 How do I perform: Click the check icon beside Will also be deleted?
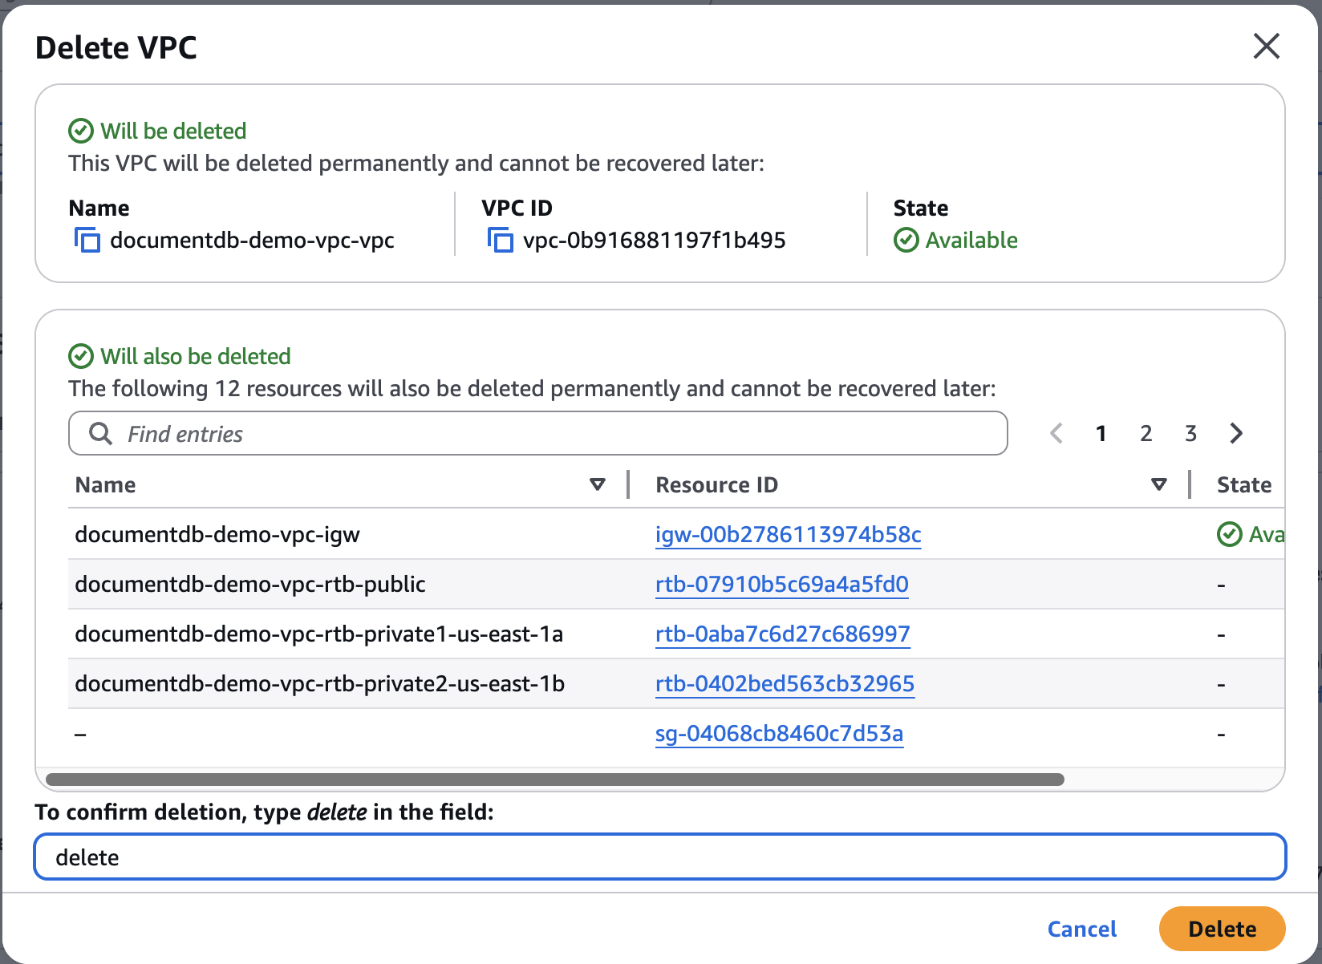pyautogui.click(x=81, y=356)
